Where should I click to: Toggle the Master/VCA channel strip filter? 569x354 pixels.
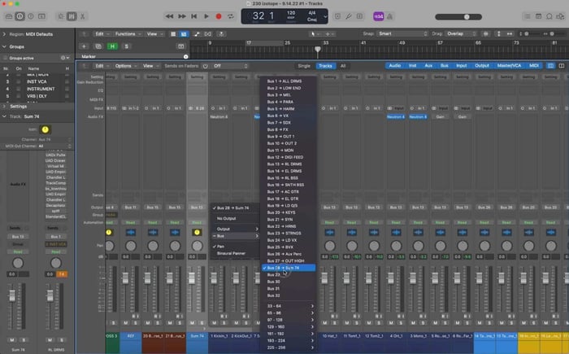[x=509, y=65]
